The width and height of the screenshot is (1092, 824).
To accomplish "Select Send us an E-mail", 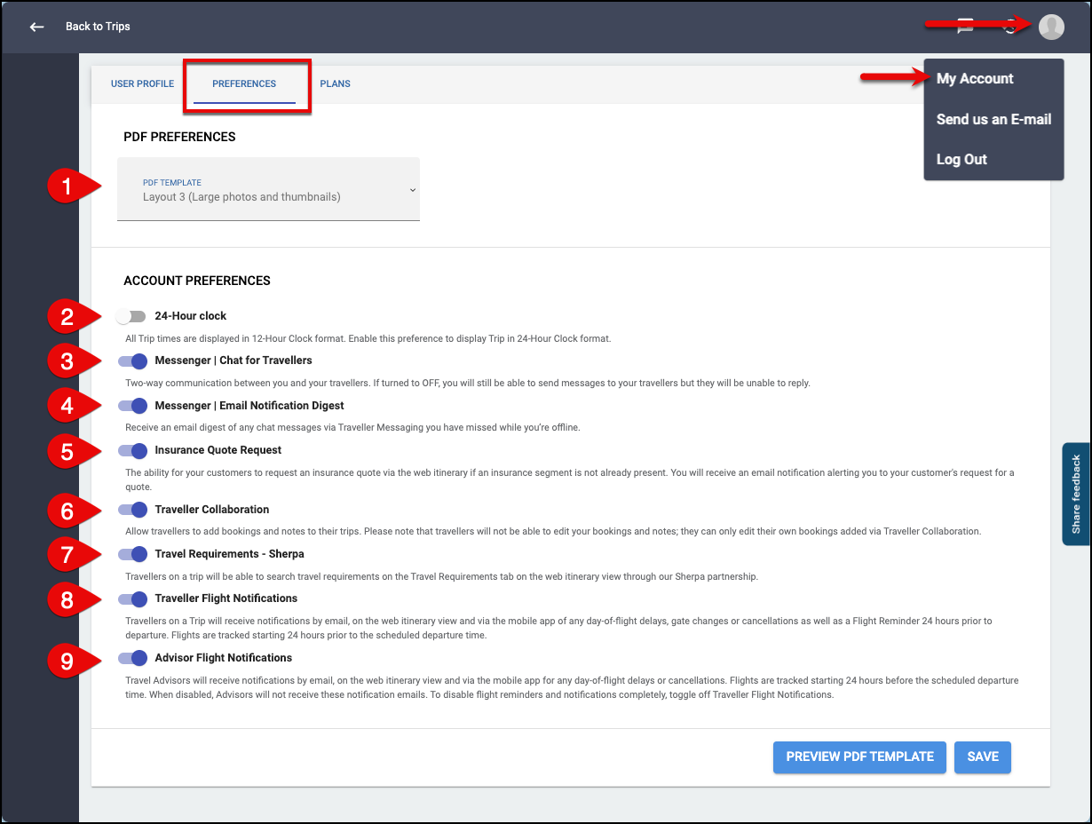I will click(993, 119).
